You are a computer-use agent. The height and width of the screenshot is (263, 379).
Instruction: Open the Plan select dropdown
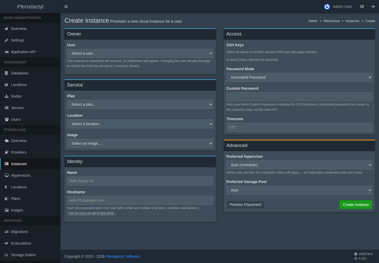coord(140,104)
